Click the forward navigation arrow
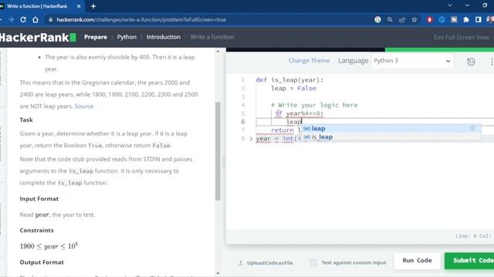Screen dimensions: 494x277 click(11, 19)
